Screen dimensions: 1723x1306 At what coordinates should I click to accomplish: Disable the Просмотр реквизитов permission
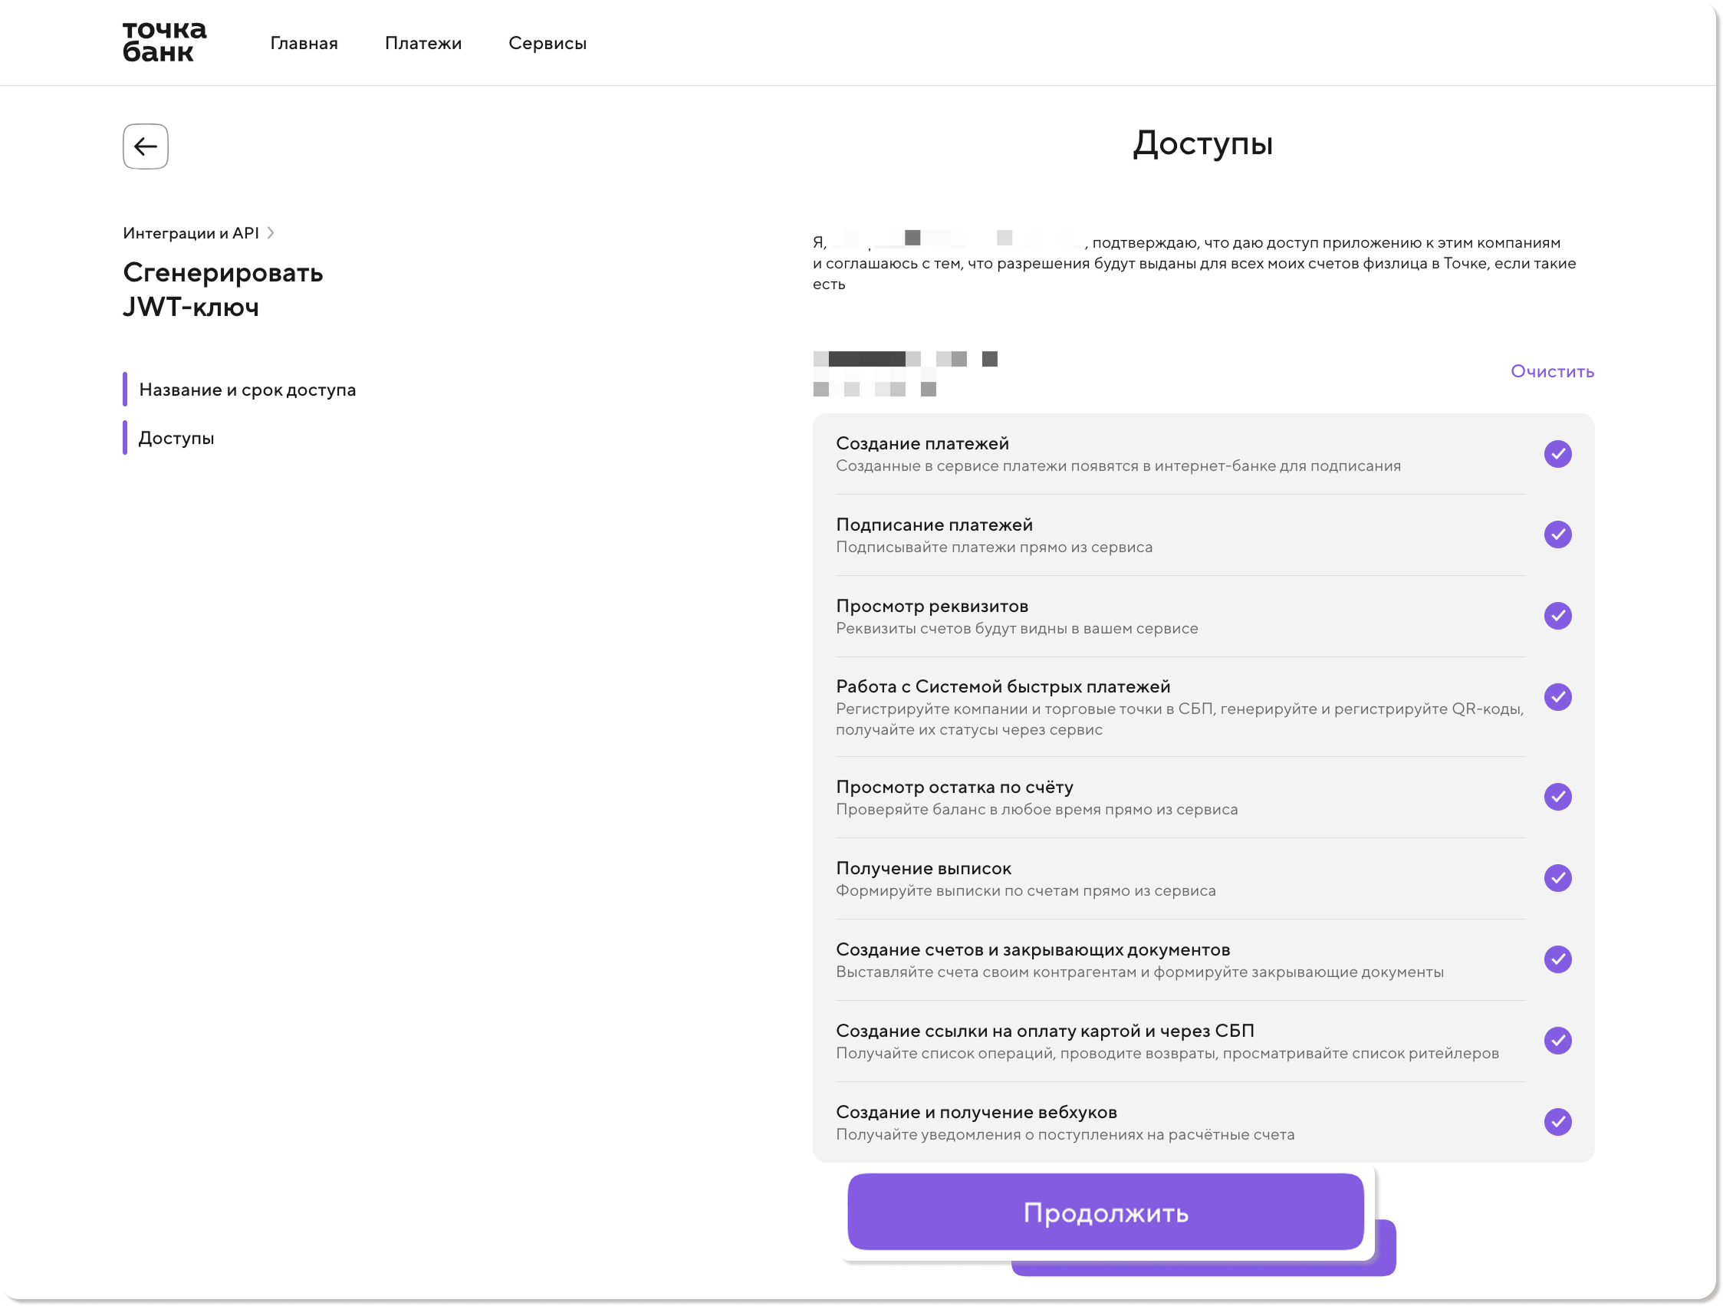(1557, 616)
